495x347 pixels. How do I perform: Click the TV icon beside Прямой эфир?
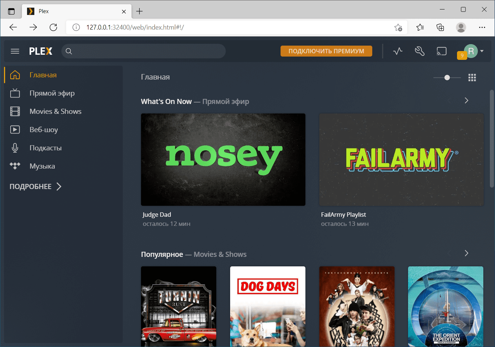[15, 93]
